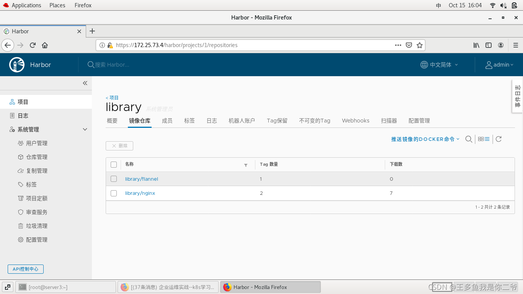Bookmark this page with the star
The width and height of the screenshot is (523, 294).
(420, 45)
